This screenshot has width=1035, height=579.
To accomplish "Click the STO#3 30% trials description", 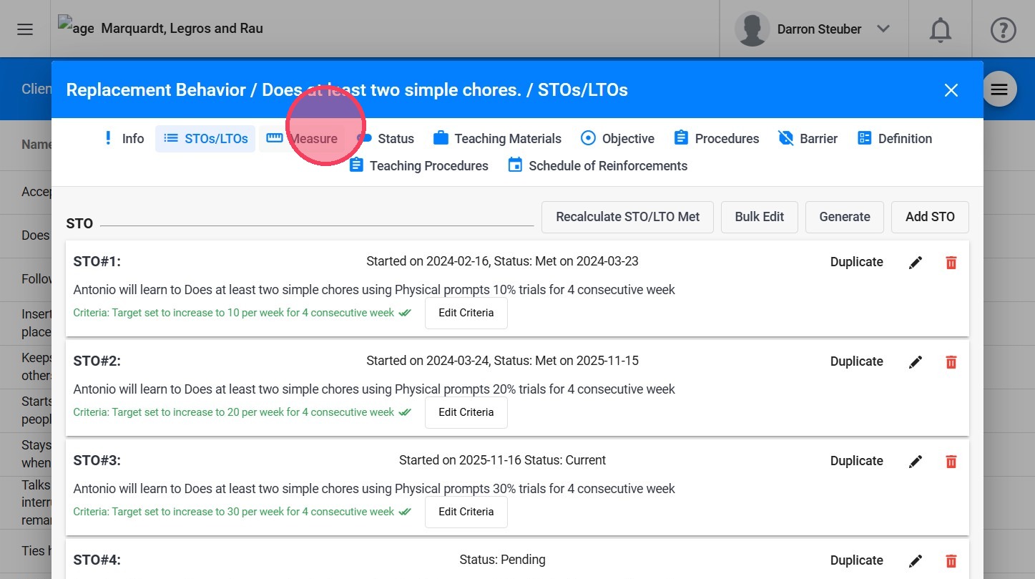I will pos(374,489).
